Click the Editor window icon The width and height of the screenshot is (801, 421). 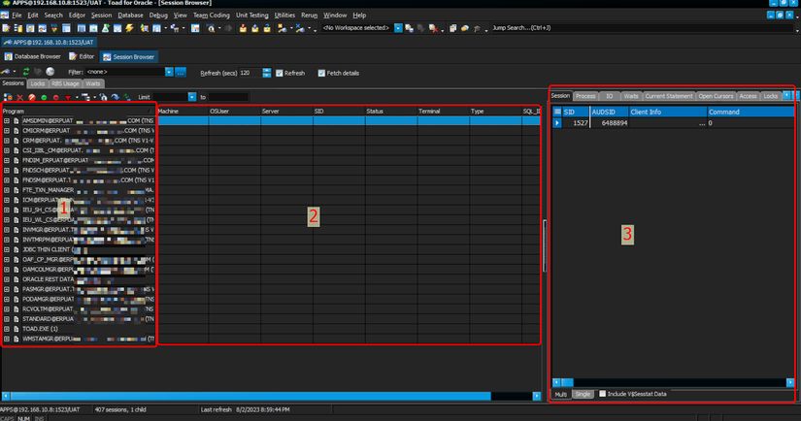pyautogui.click(x=74, y=57)
